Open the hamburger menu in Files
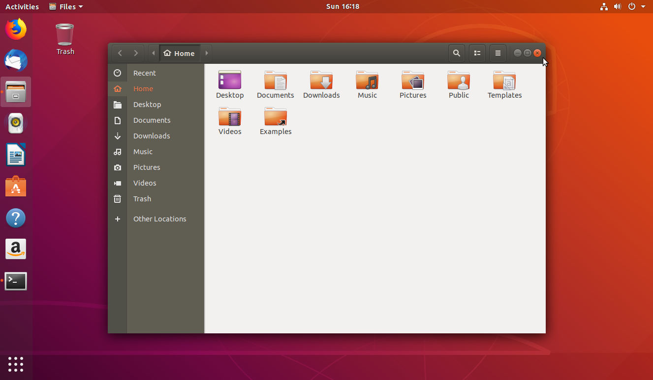This screenshot has height=380, width=653. (x=498, y=53)
